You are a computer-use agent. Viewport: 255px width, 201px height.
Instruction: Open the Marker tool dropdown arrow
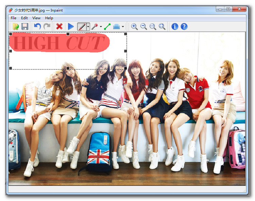(x=88, y=26)
